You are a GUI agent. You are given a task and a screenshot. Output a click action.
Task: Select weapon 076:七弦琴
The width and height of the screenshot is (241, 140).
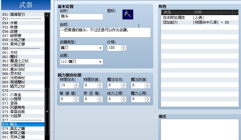tap(23, 116)
